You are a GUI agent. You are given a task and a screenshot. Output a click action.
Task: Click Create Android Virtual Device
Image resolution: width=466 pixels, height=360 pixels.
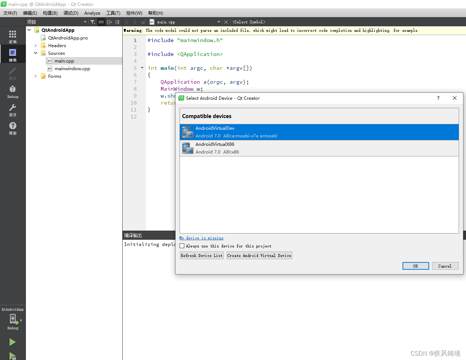(259, 255)
